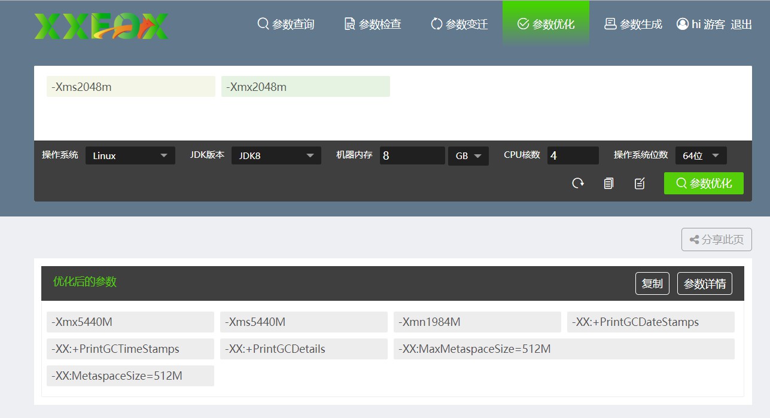Image resolution: width=770 pixels, height=418 pixels.
Task: Click the document icon beside 参数检查
Action: (349, 24)
